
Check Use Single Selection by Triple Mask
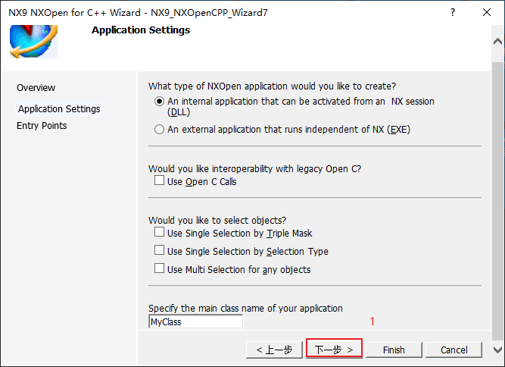coord(159,232)
